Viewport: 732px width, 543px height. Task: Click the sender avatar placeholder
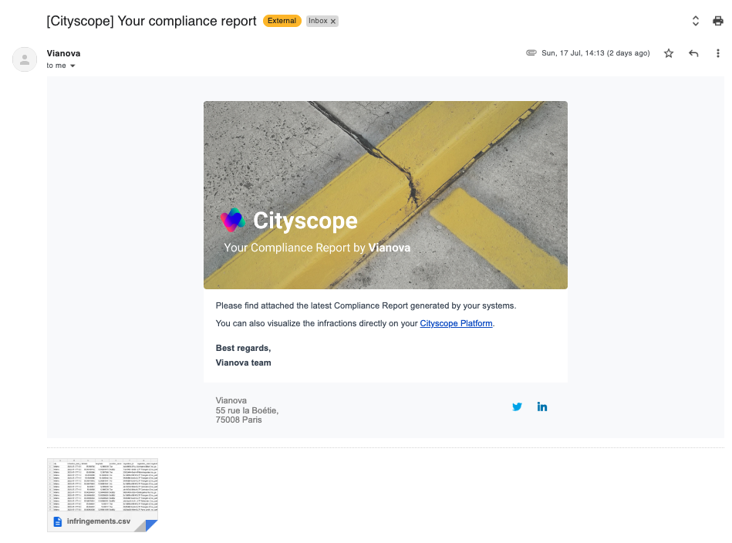pos(25,59)
